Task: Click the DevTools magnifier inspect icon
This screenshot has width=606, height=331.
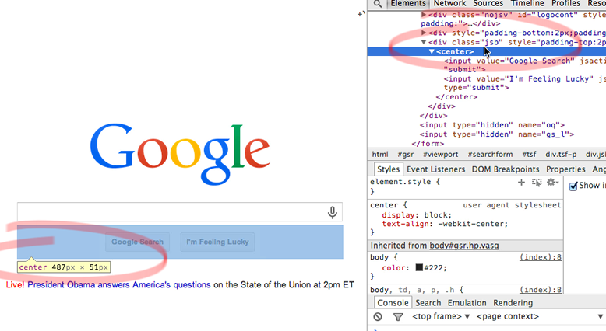Action: [x=378, y=4]
